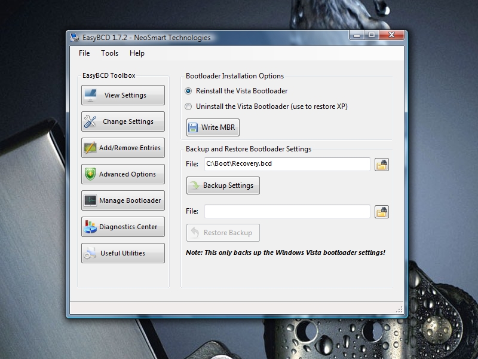Click the EasyBCD title bar app icon
This screenshot has height=359, width=478.
(75, 38)
